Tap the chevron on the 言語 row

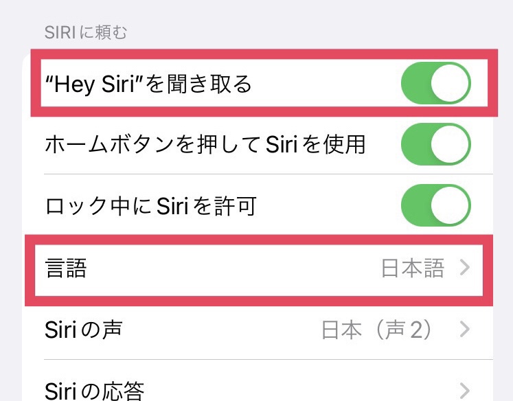(x=465, y=268)
